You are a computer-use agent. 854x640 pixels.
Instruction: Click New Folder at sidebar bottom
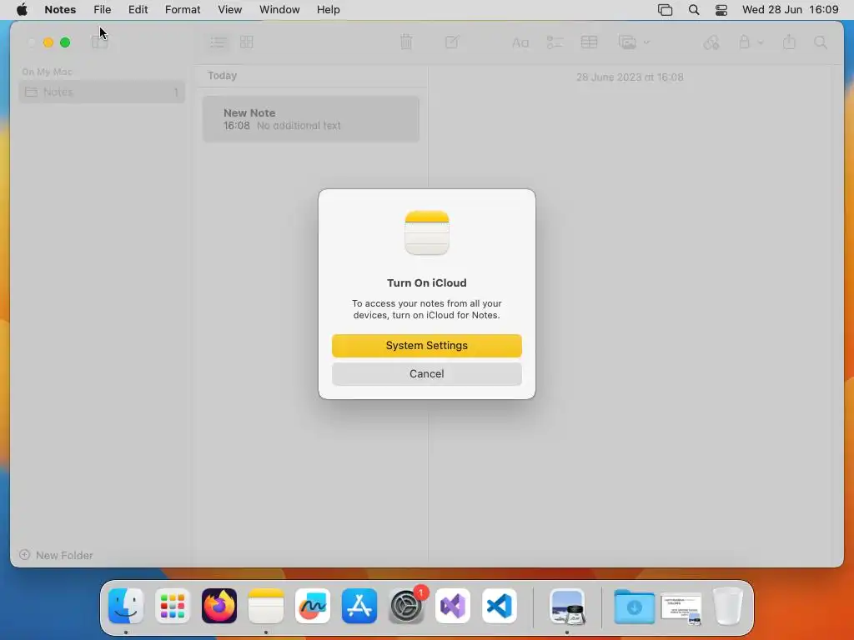point(56,555)
